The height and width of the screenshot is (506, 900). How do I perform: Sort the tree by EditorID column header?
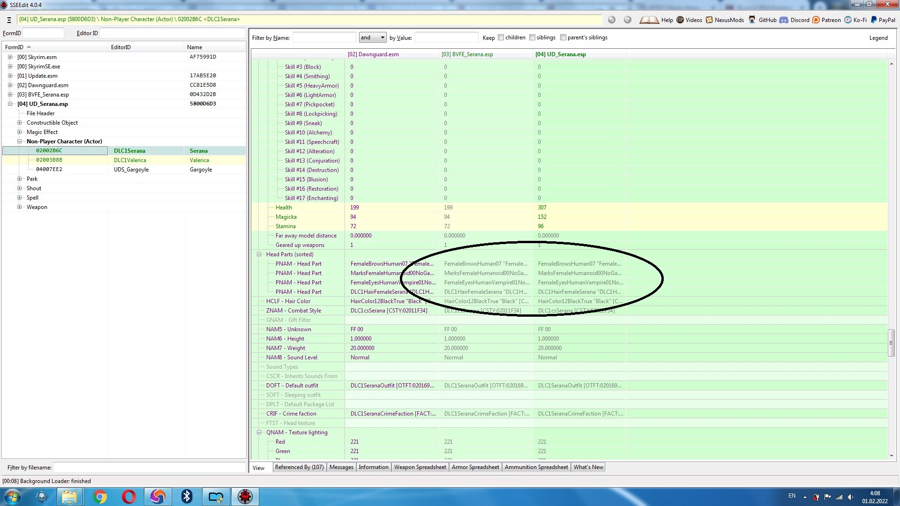(146, 47)
